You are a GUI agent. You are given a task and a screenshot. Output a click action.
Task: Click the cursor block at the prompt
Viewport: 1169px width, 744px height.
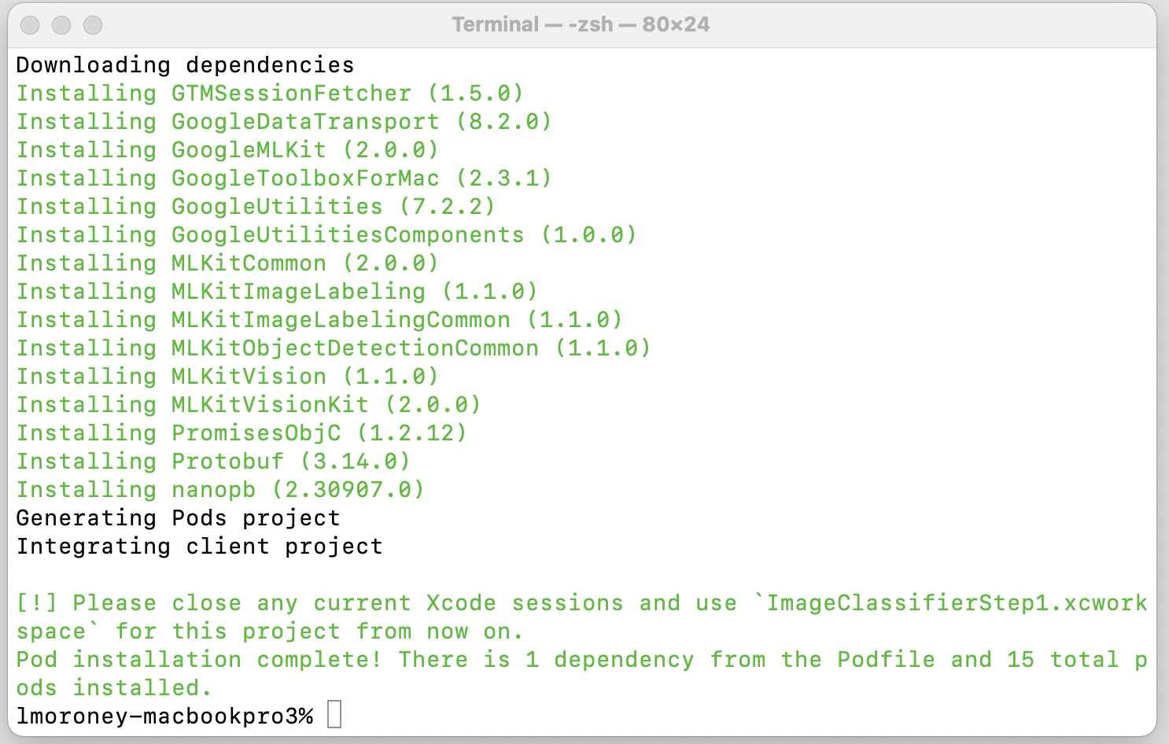[x=334, y=715]
